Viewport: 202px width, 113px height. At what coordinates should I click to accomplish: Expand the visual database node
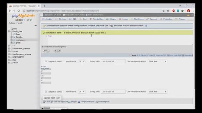pos(9,63)
